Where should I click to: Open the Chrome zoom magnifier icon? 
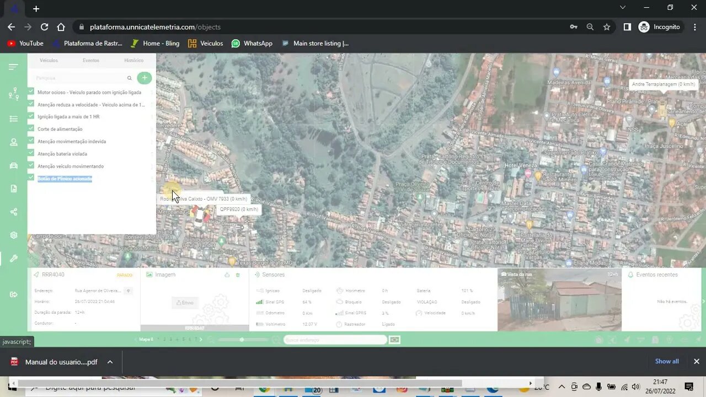(590, 26)
